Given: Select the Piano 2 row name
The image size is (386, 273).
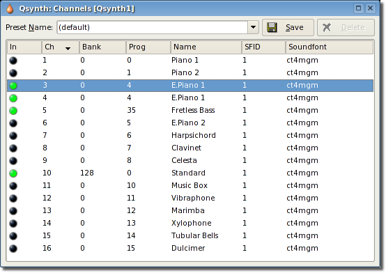Looking at the screenshot, I should pos(185,73).
